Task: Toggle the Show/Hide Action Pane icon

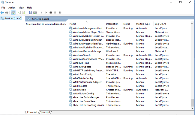Action: 35,13
